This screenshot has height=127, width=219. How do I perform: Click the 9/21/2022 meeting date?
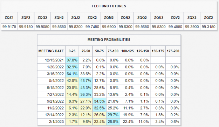pyautogui.click(x=55, y=101)
